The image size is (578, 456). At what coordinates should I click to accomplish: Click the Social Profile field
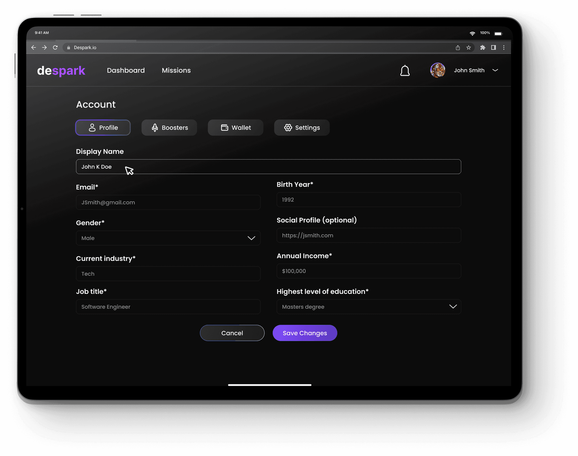(x=369, y=235)
